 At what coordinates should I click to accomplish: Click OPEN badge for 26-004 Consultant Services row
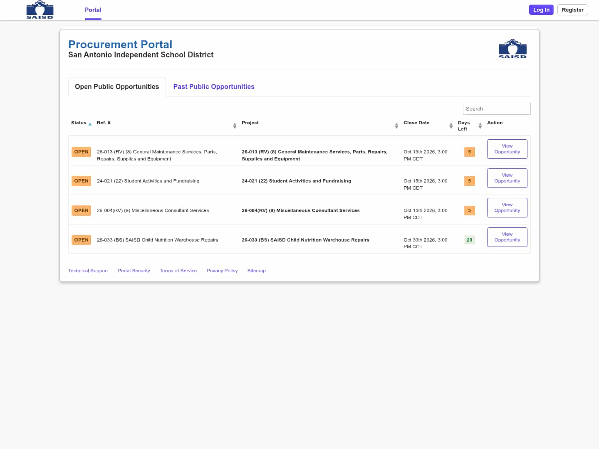point(81,210)
